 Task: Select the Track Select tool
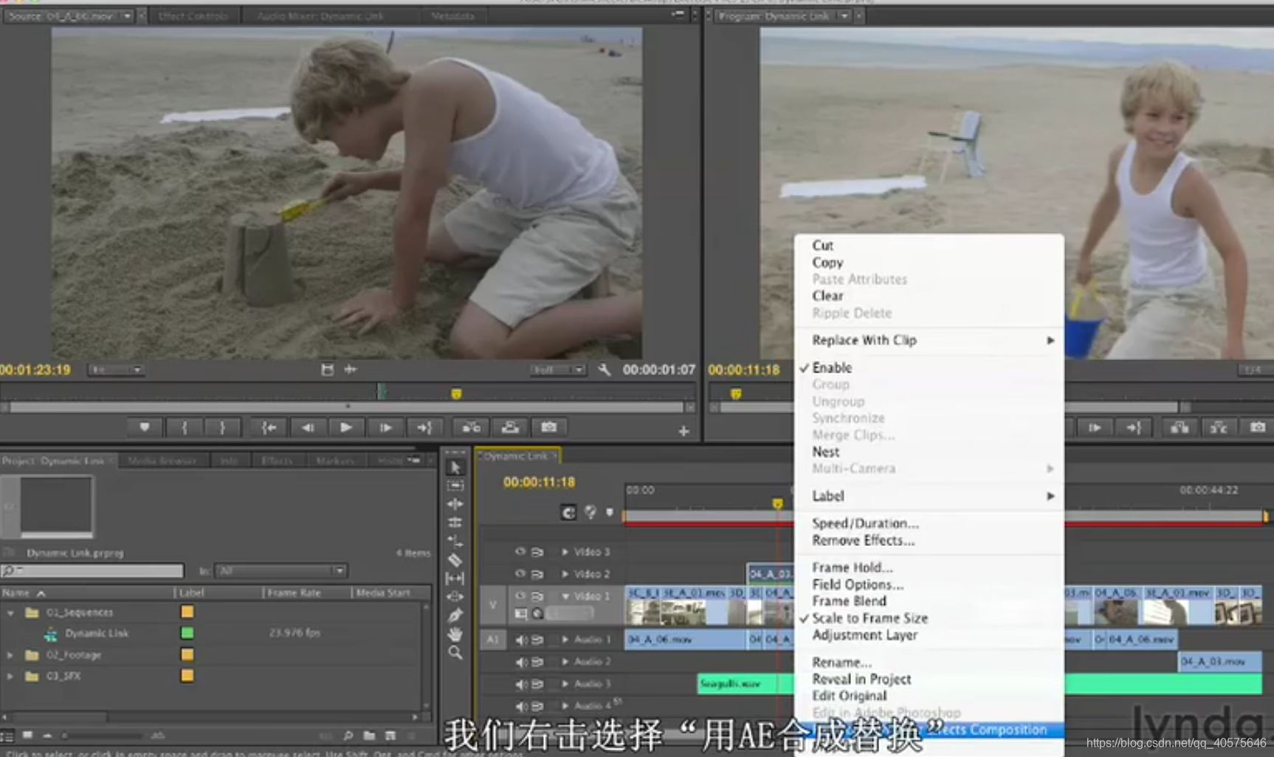point(455,485)
